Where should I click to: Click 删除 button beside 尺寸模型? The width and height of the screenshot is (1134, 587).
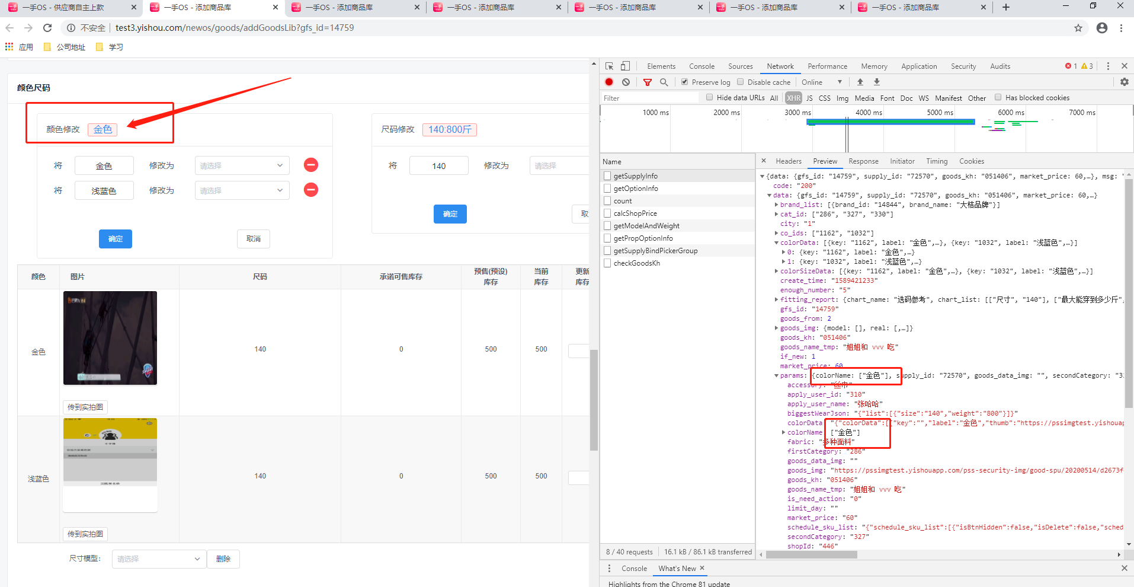pyautogui.click(x=223, y=559)
